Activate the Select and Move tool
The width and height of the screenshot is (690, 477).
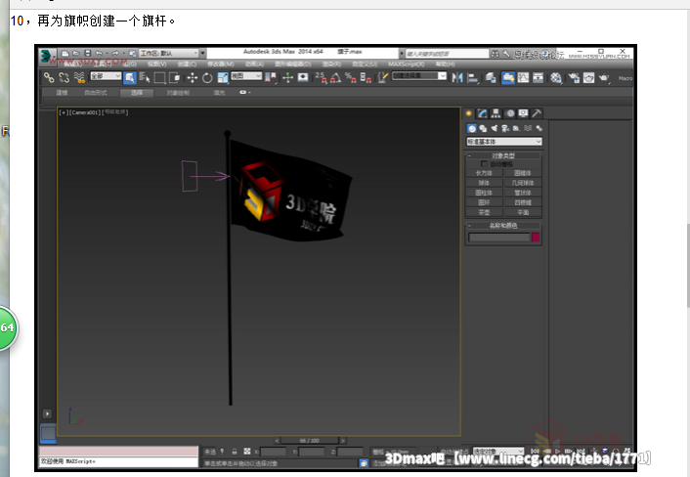point(193,78)
